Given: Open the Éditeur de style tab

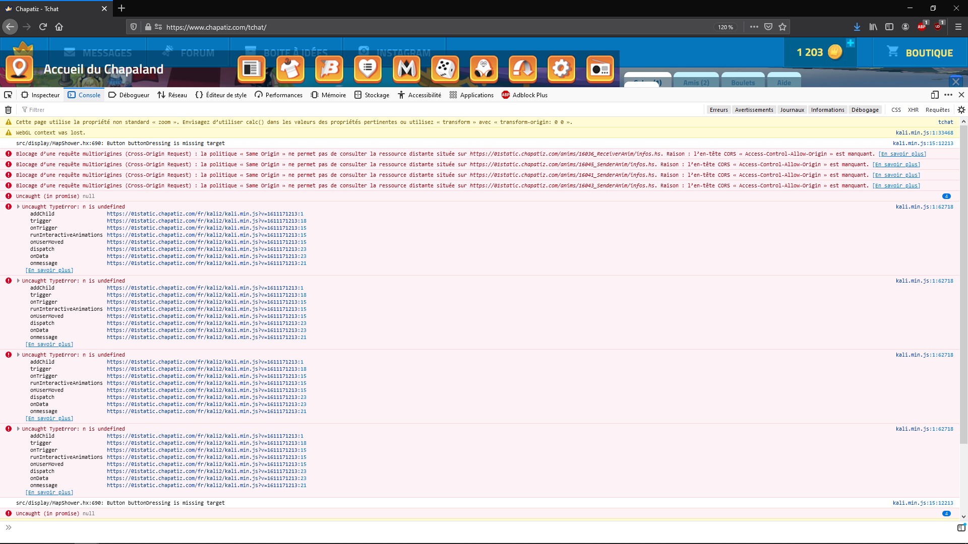Looking at the screenshot, I should [221, 95].
